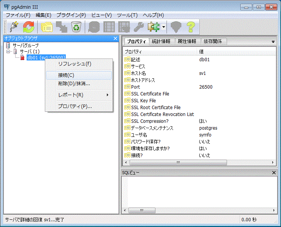Click the guru hint toolbar icon
This screenshot has height=227, width=281.
176,27
